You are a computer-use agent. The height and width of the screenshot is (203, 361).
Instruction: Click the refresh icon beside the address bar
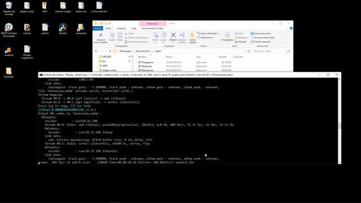[x=249, y=51]
